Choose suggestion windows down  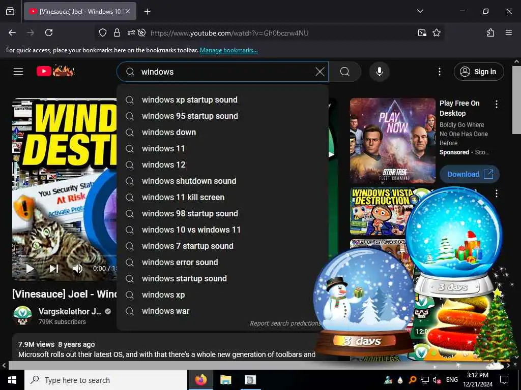click(x=223, y=133)
